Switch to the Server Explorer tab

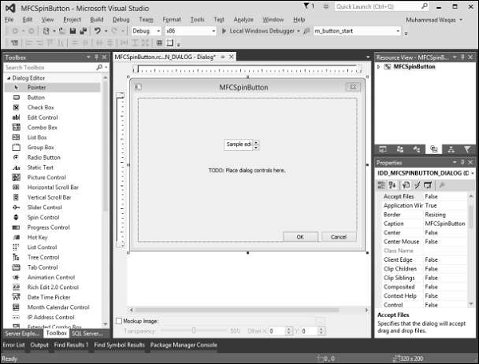pyautogui.click(x=22, y=333)
